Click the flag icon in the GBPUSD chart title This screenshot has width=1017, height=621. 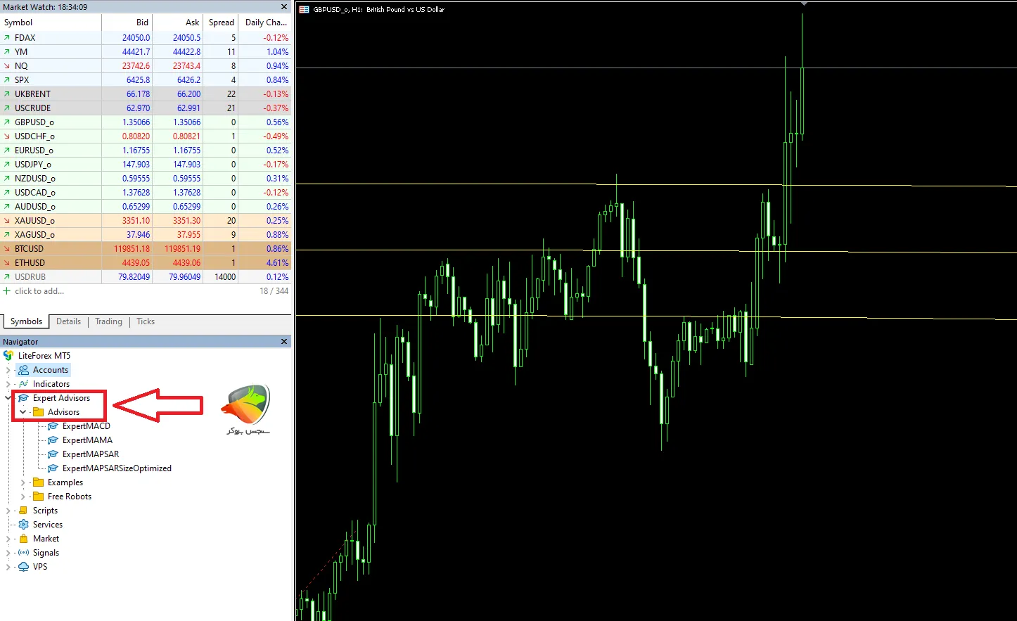304,10
